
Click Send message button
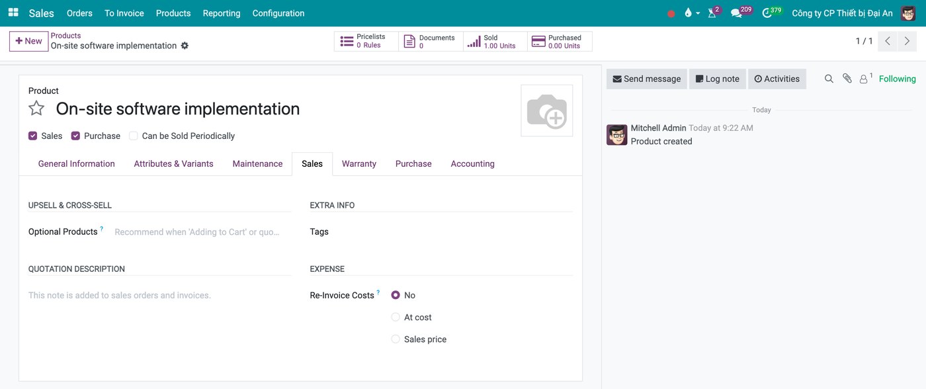646,79
